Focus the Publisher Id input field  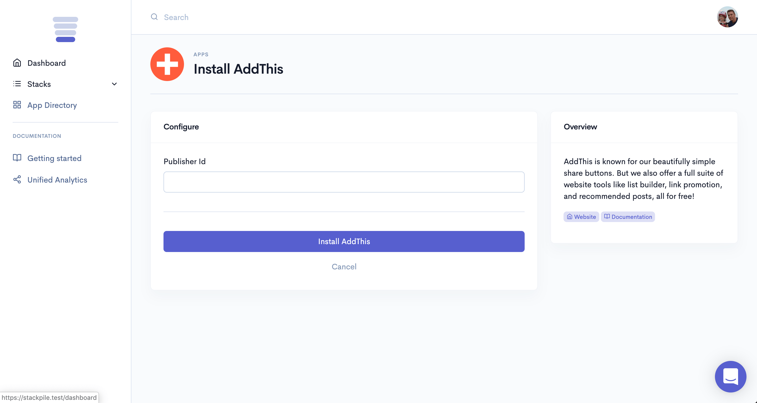[344, 182]
